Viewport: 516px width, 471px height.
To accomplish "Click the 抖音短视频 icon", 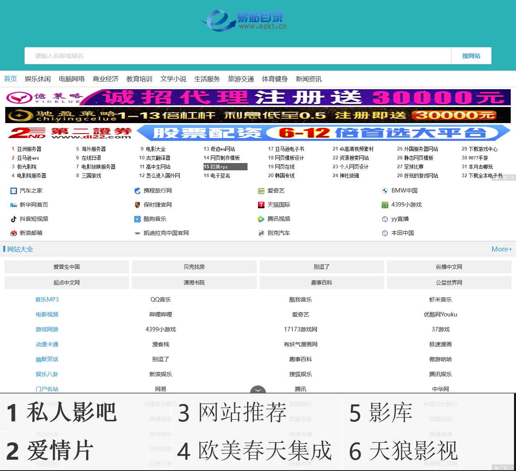I will (14, 219).
